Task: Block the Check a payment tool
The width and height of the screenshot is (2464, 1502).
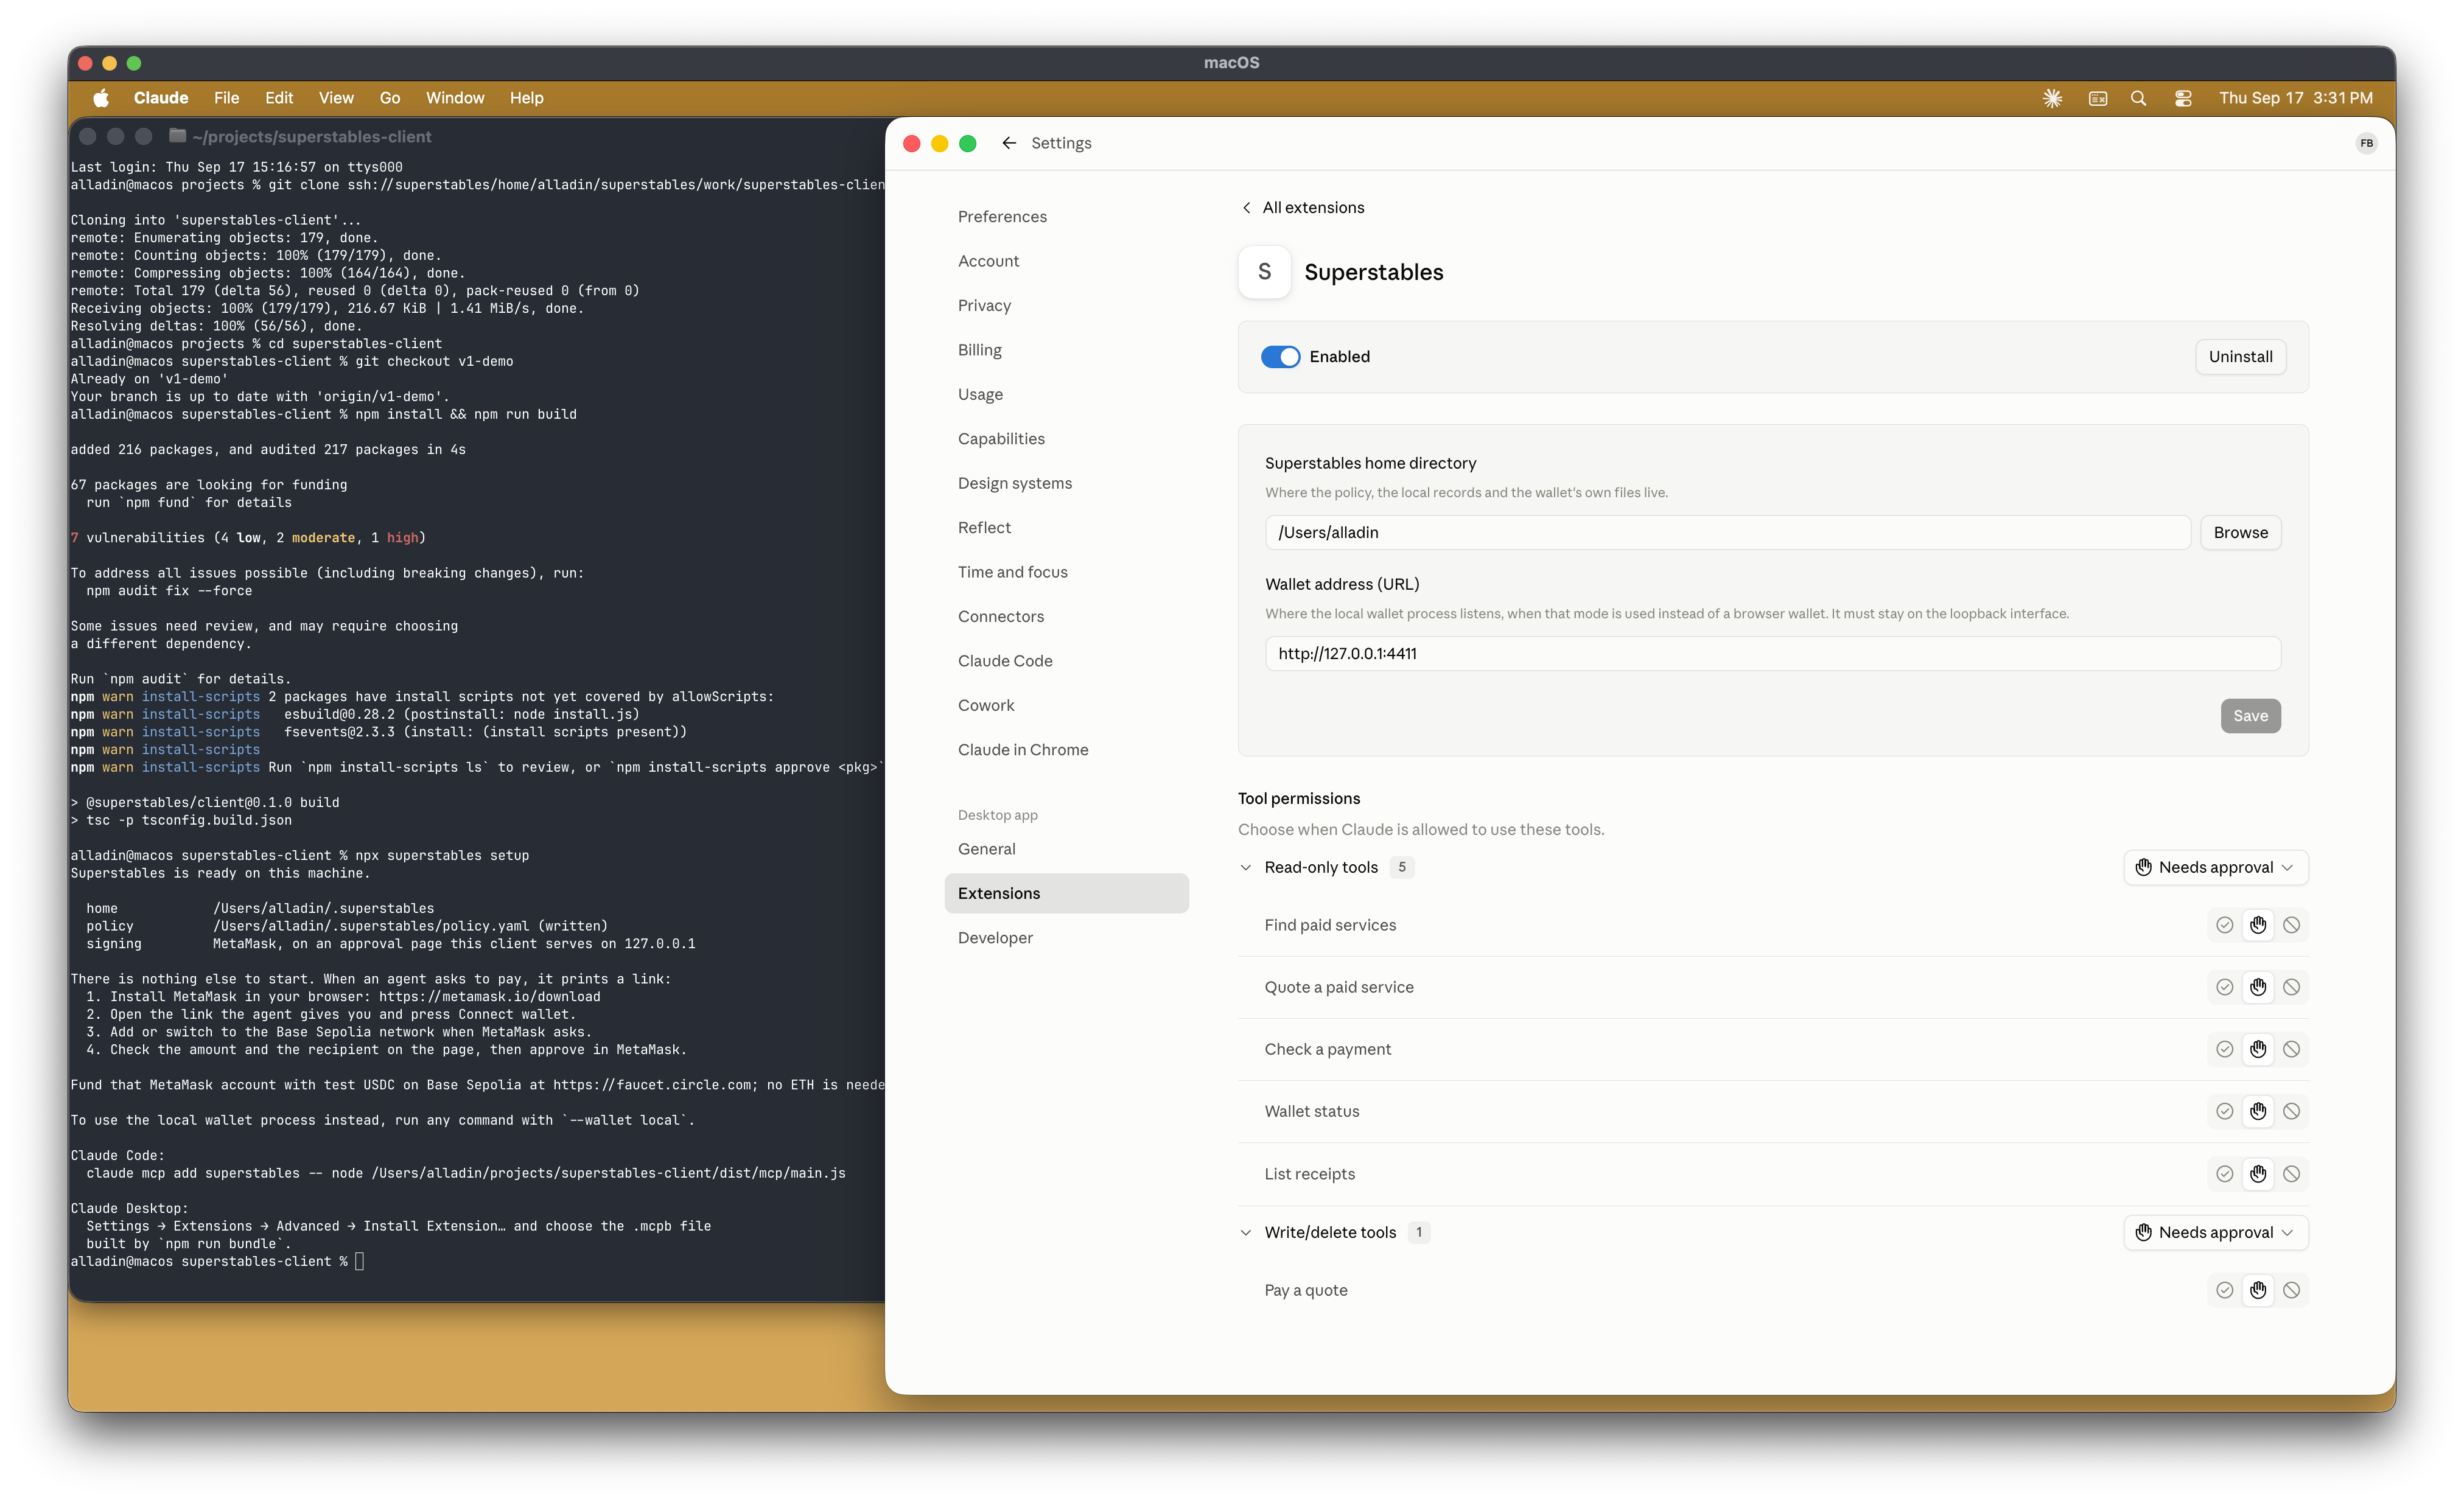Action: [2291, 1049]
